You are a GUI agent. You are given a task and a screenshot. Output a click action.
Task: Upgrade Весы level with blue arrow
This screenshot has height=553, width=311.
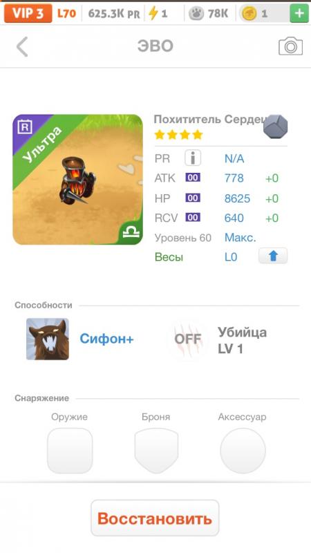[x=273, y=256]
